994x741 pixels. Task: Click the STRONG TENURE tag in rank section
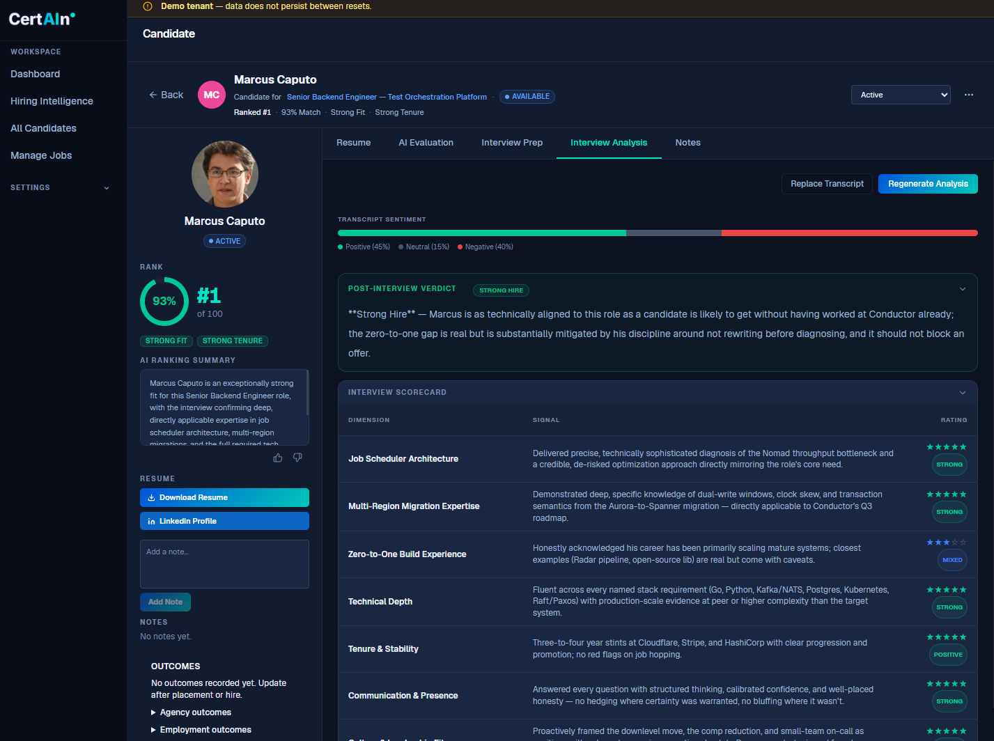point(233,341)
